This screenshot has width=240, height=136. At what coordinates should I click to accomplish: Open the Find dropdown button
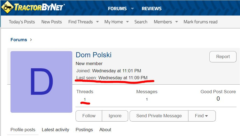point(202,116)
